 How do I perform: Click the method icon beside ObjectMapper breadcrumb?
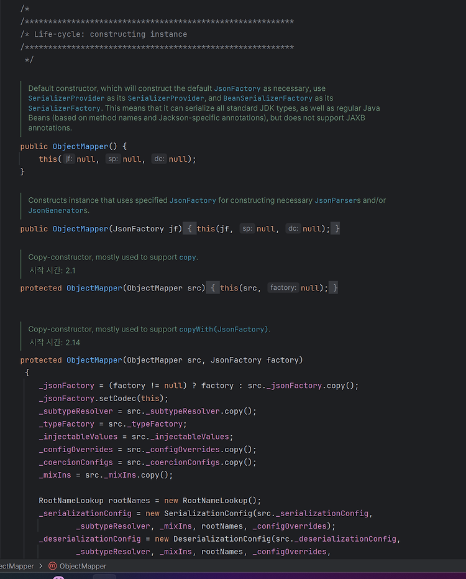53,566
